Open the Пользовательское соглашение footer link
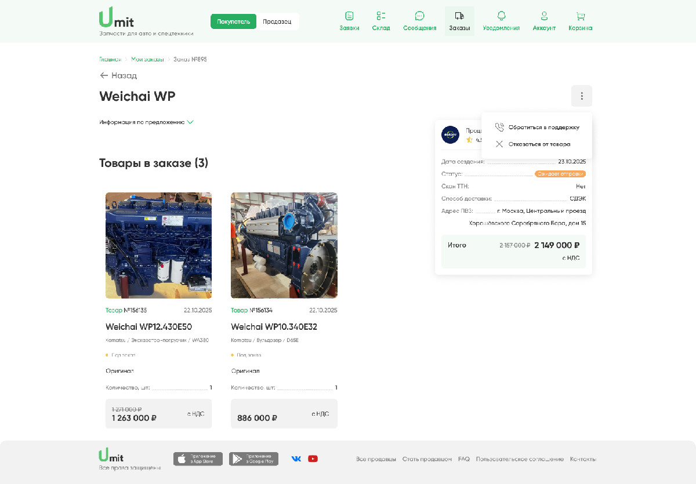Viewport: 696px width, 484px height. pyautogui.click(x=520, y=459)
